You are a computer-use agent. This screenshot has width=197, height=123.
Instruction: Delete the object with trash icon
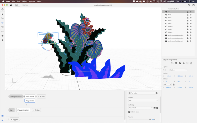pyautogui.click(x=176, y=63)
